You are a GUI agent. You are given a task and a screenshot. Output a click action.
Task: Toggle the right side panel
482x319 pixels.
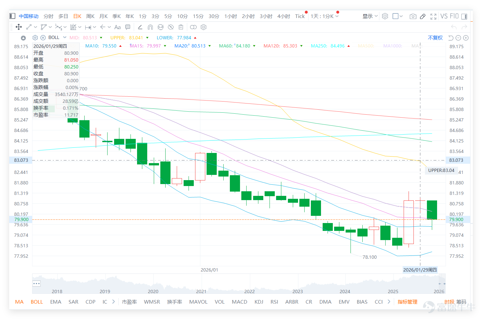(464, 16)
